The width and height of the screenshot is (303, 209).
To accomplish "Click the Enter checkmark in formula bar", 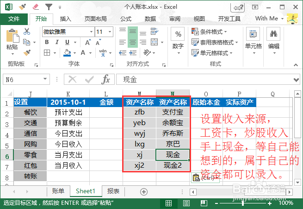I will pyautogui.click(x=89, y=79).
